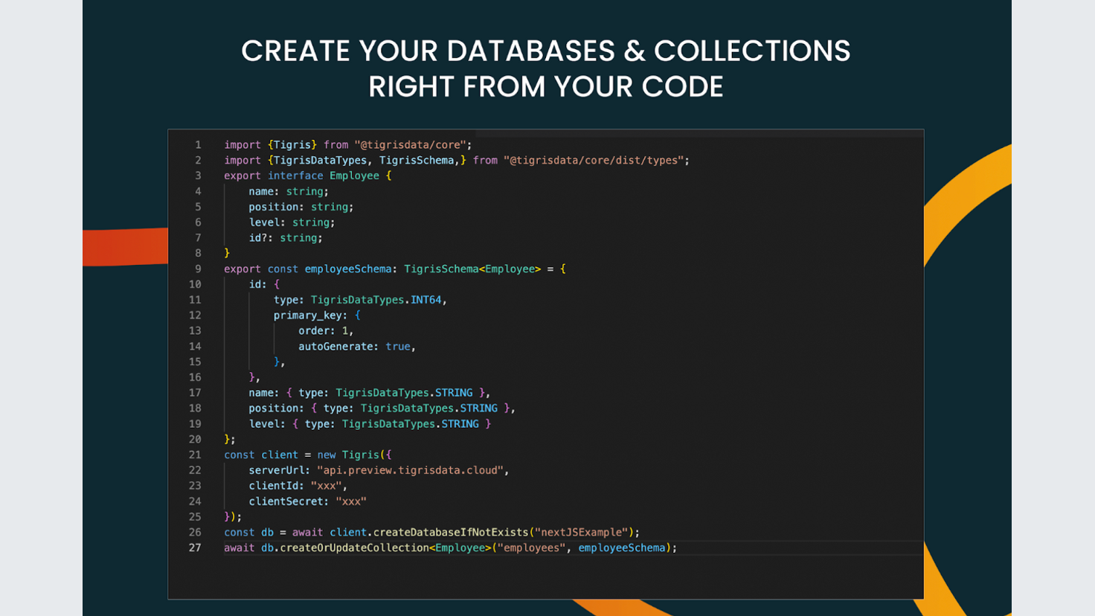
Task: Click the "createOrUpdateCollection" method call
Action: tap(354, 548)
